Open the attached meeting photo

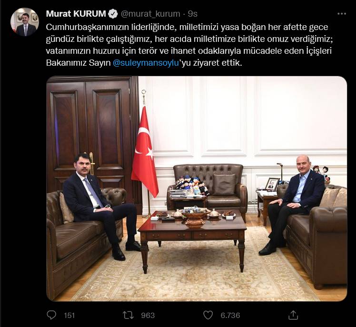197,188
